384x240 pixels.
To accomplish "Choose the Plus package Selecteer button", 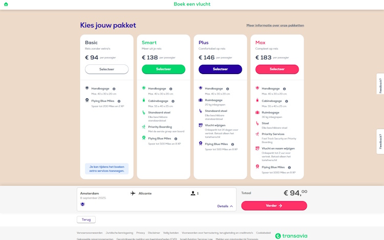I will [x=220, y=69].
